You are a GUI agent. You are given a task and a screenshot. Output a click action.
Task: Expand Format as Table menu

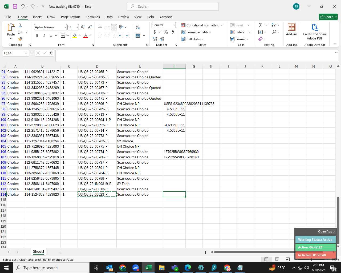(x=196, y=32)
